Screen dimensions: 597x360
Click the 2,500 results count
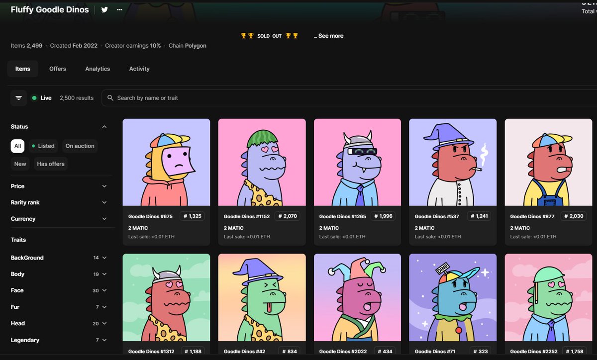(77, 98)
